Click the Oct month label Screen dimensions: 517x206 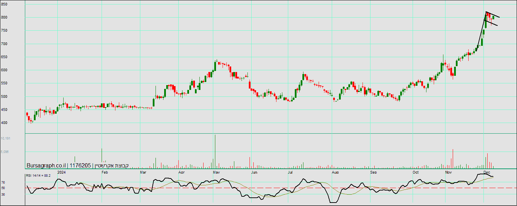coord(415,172)
